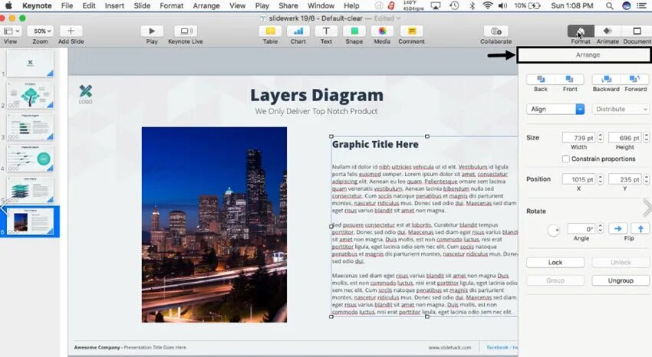Image resolution: width=652 pixels, height=357 pixels.
Task: Select slide 1 thumbnail
Action: tap(30, 63)
